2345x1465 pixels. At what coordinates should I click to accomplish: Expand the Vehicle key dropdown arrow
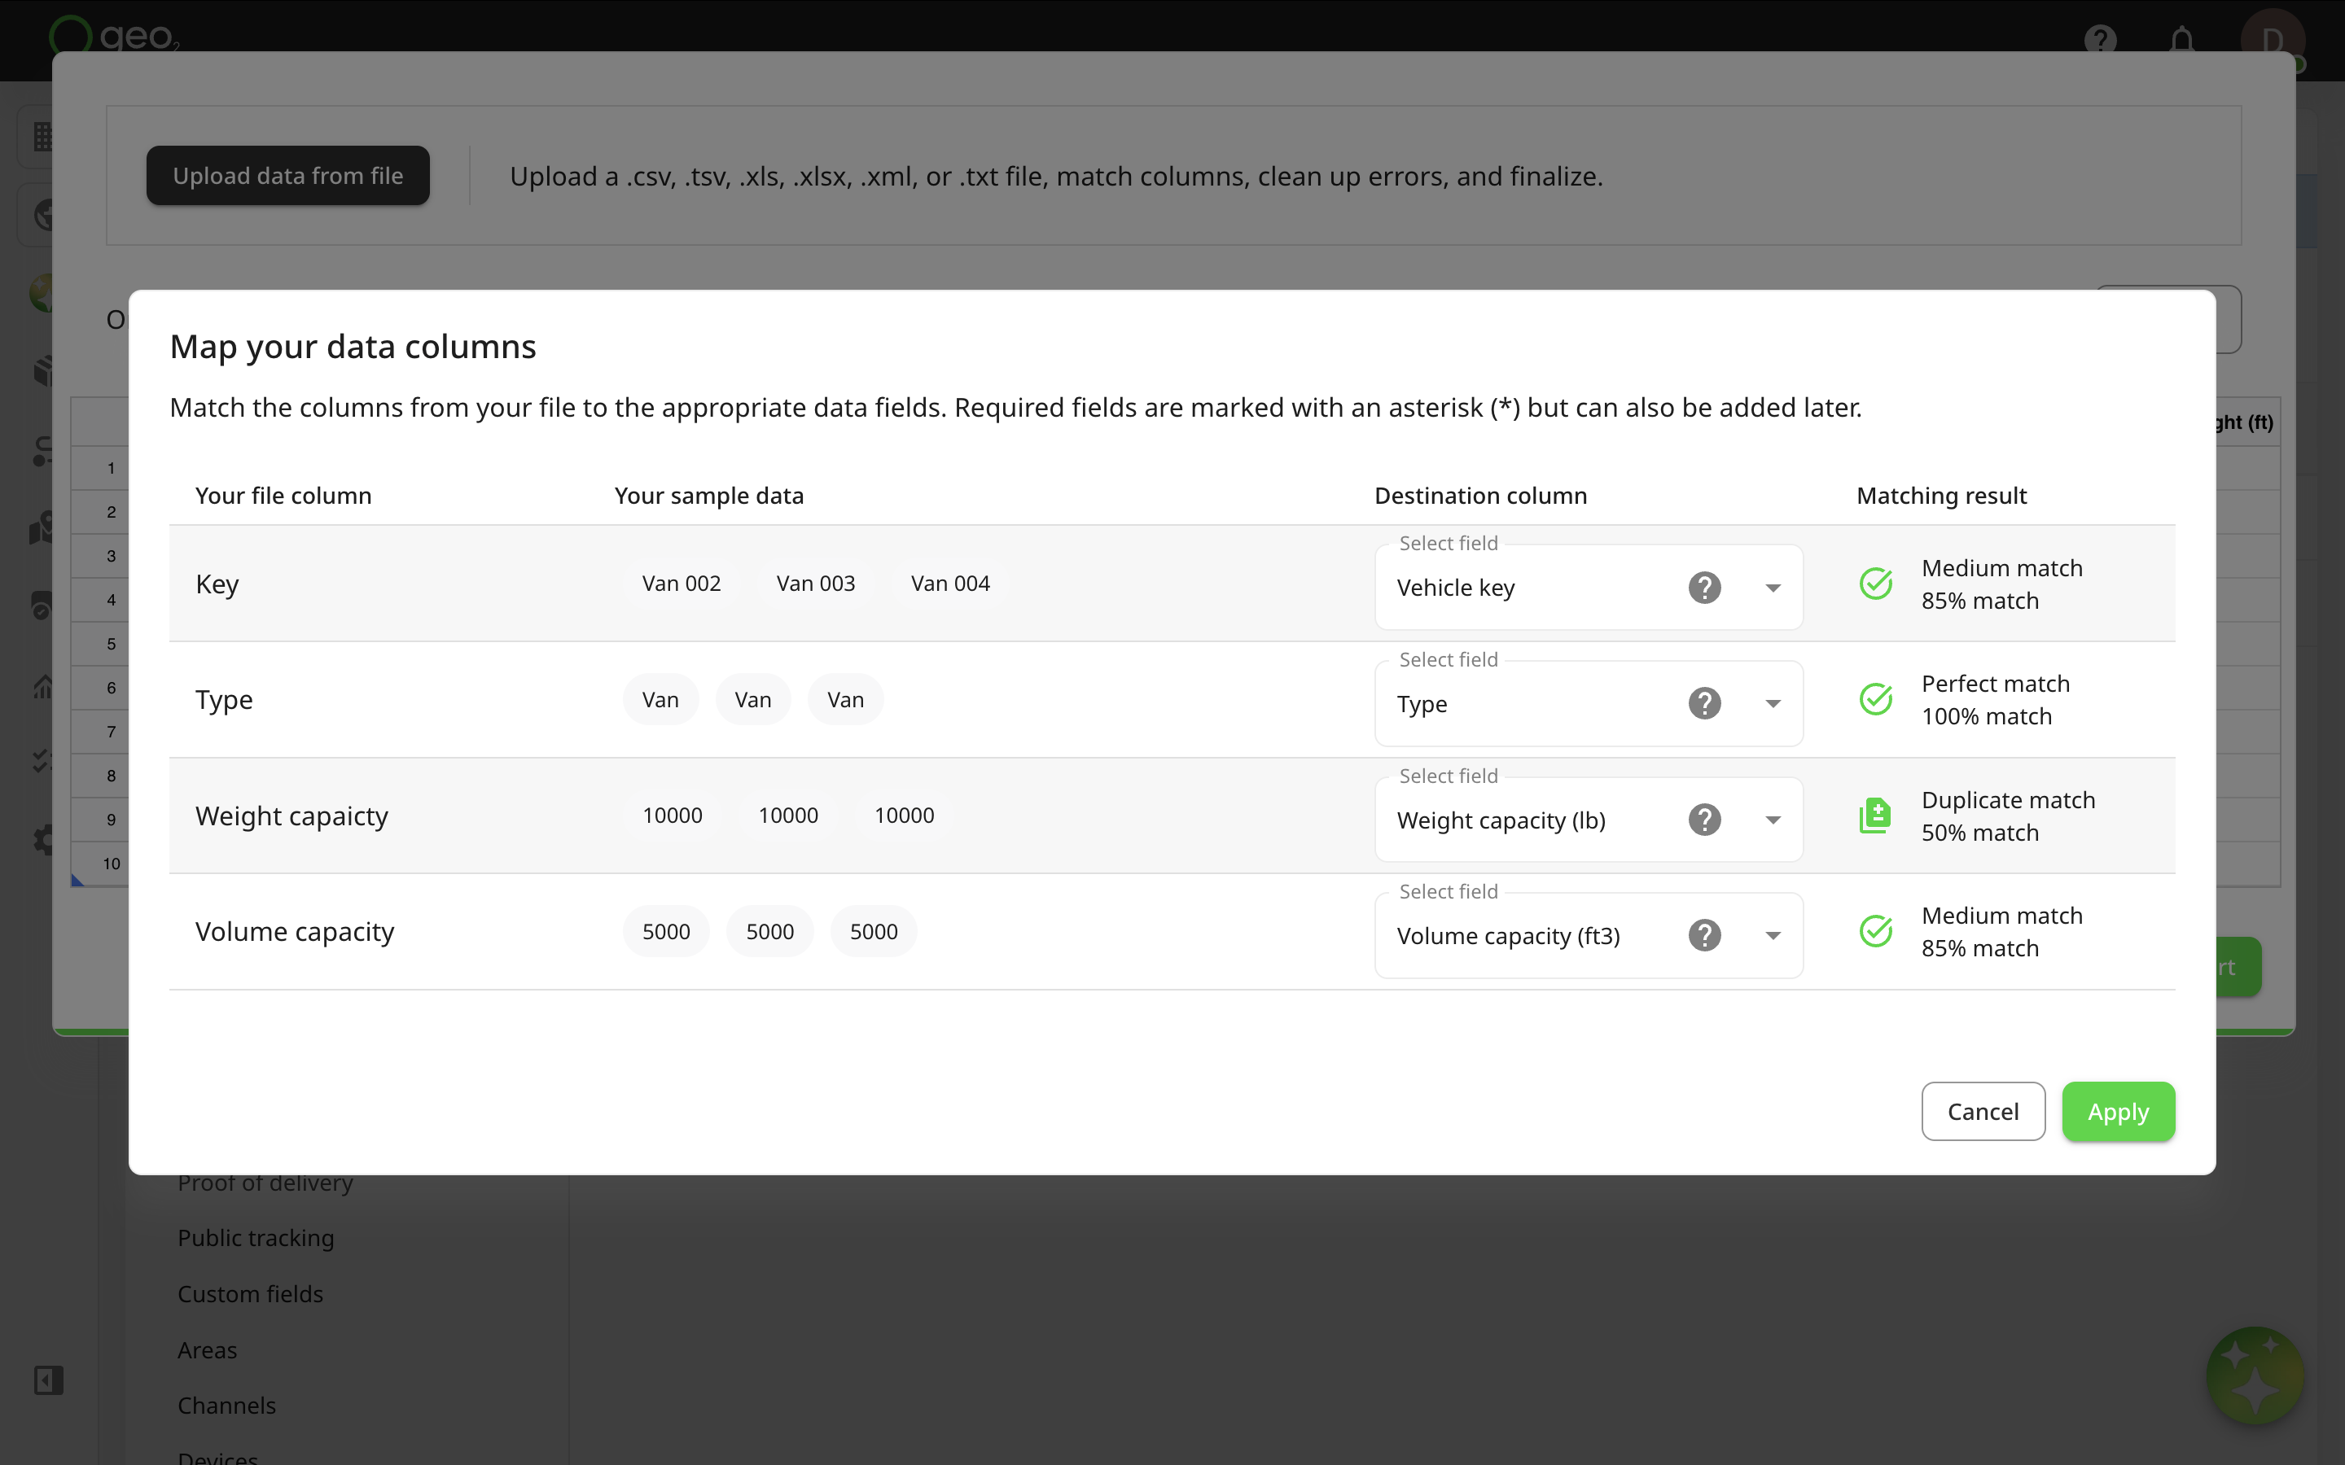click(1773, 588)
